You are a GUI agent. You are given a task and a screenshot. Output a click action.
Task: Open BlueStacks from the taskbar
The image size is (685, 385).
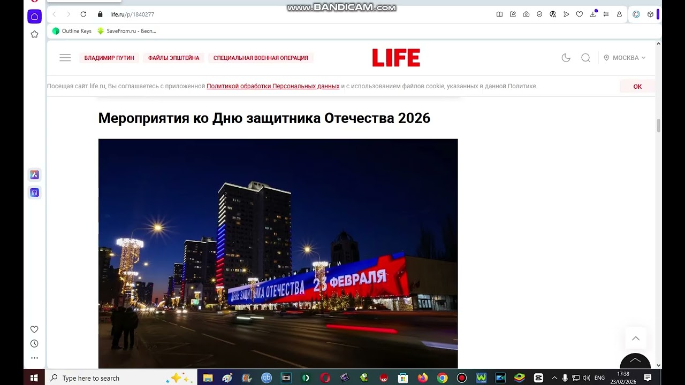pyautogui.click(x=519, y=378)
